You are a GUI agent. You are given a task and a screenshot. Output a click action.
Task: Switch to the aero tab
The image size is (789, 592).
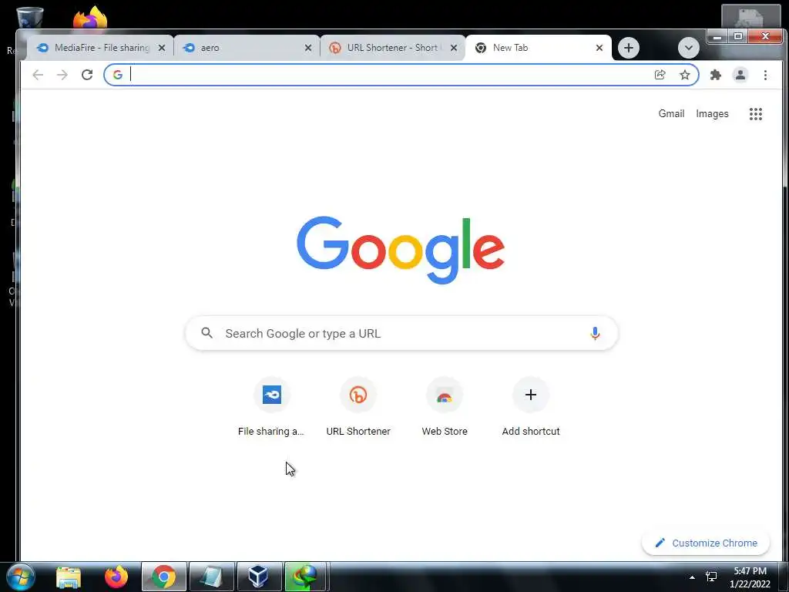point(247,48)
